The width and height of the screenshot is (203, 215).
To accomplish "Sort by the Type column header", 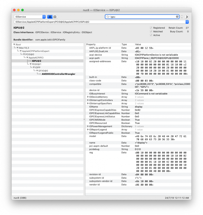I will 127,44.
